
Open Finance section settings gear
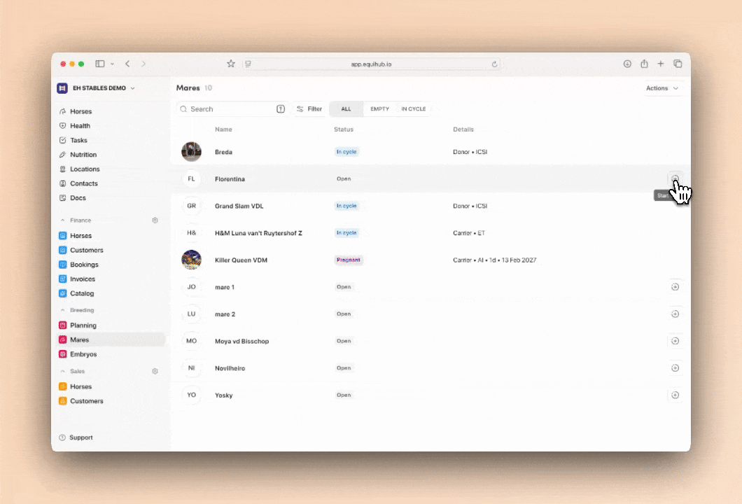click(155, 220)
